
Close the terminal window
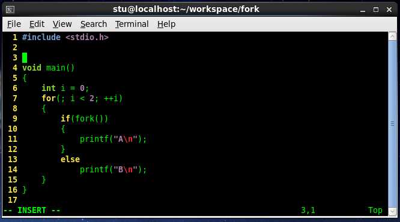click(x=389, y=10)
